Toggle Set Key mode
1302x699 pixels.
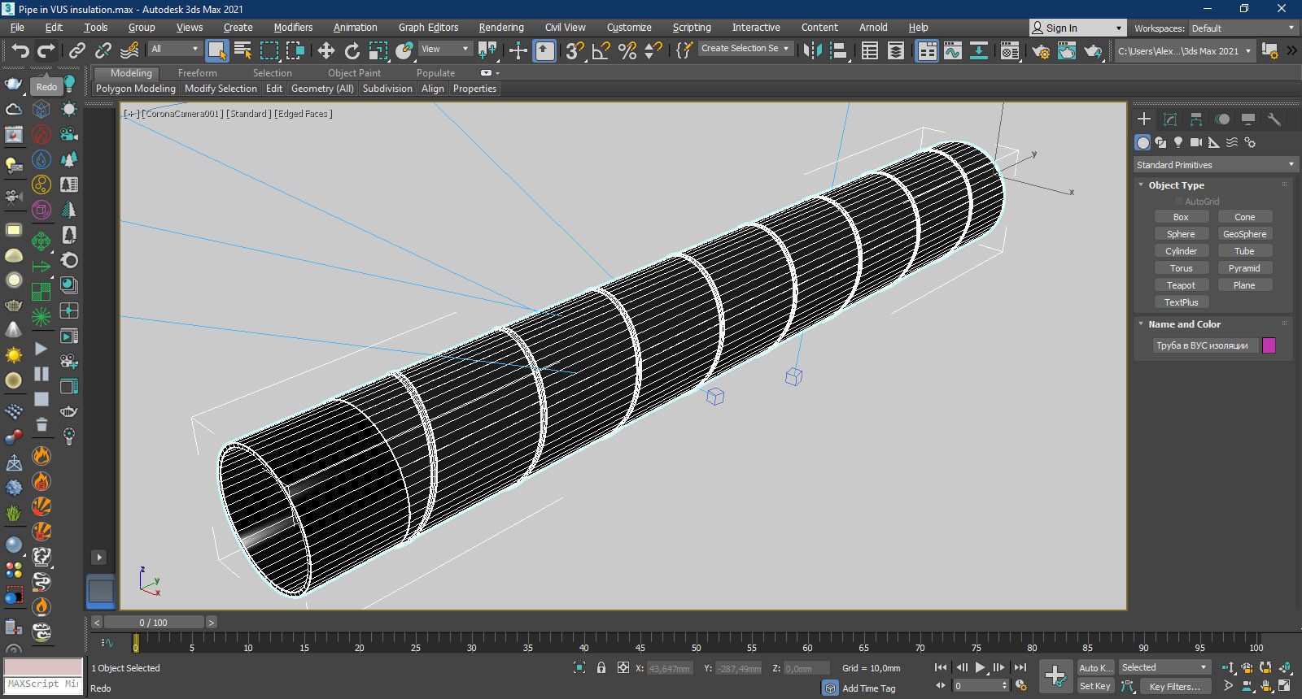coord(1094,686)
